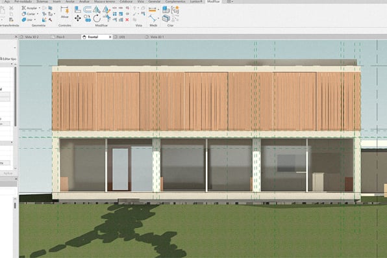The image size is (387, 258).
Task: Open the Acoplar dropdown arrow
Action: 40,8
